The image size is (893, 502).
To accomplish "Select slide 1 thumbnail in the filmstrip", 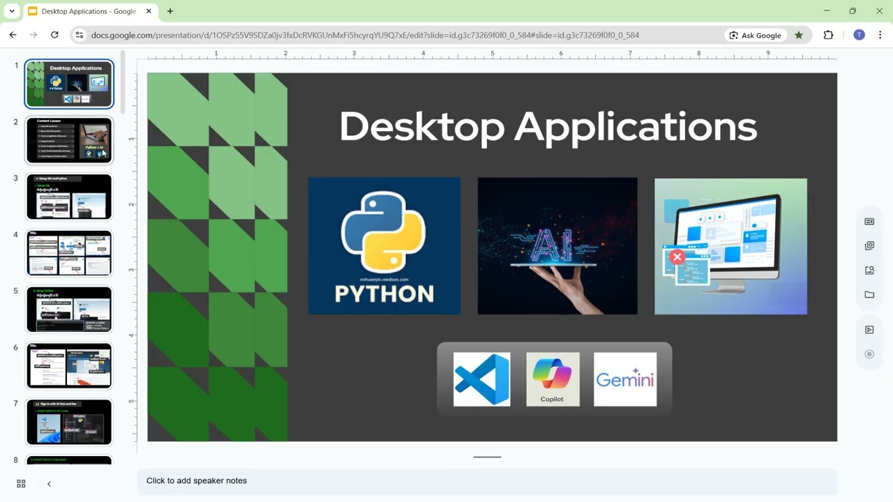I will [x=69, y=84].
